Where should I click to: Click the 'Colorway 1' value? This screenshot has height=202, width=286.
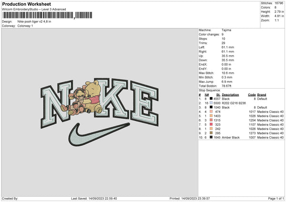pyautogui.click(x=25, y=26)
